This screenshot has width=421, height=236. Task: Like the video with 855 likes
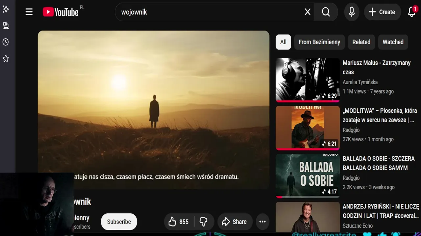[x=179, y=222]
